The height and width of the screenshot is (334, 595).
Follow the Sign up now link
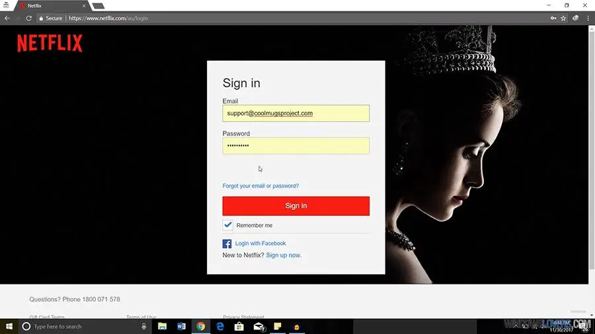click(x=284, y=255)
